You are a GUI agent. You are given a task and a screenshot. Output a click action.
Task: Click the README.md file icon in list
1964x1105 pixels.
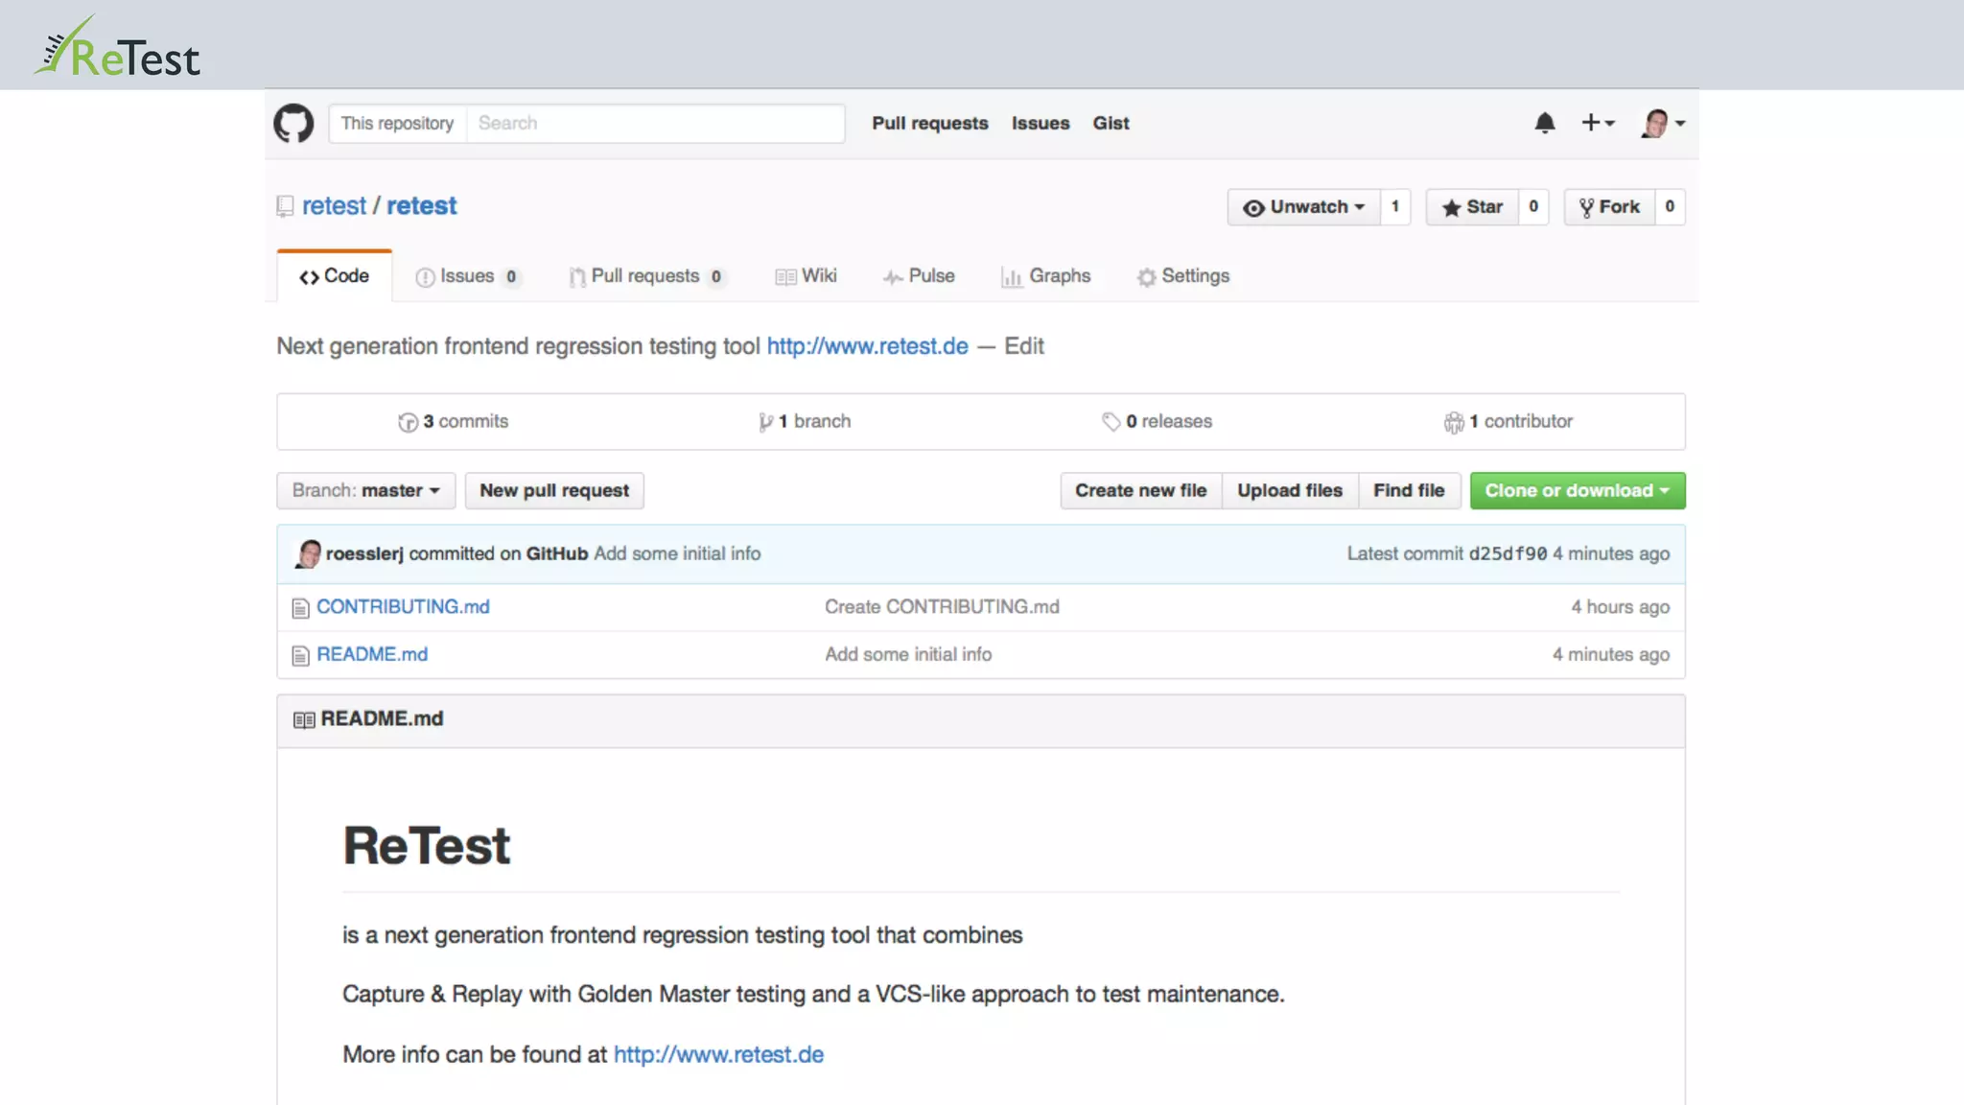point(300,655)
